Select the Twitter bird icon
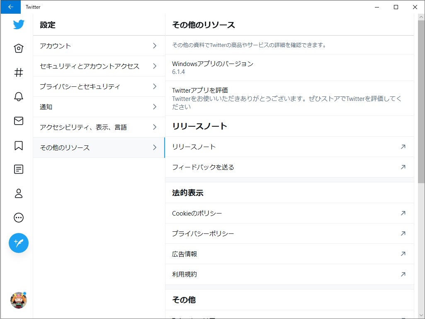The width and height of the screenshot is (425, 319). click(x=18, y=25)
